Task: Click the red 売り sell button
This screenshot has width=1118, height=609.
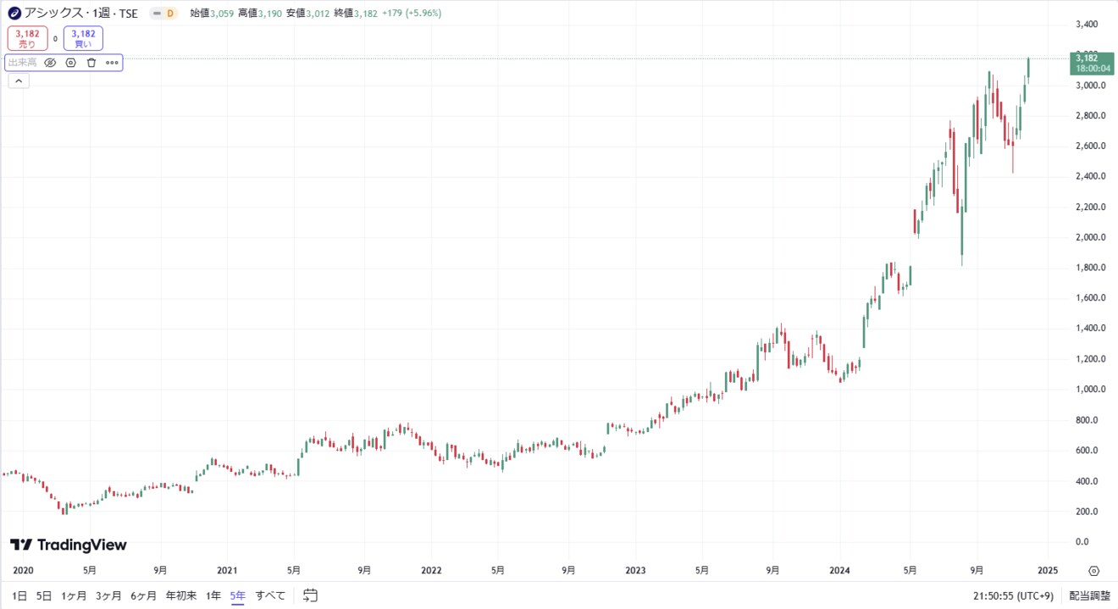Action: [x=27, y=38]
